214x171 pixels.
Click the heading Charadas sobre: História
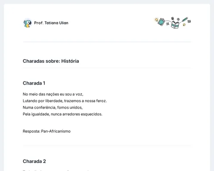(x=51, y=61)
